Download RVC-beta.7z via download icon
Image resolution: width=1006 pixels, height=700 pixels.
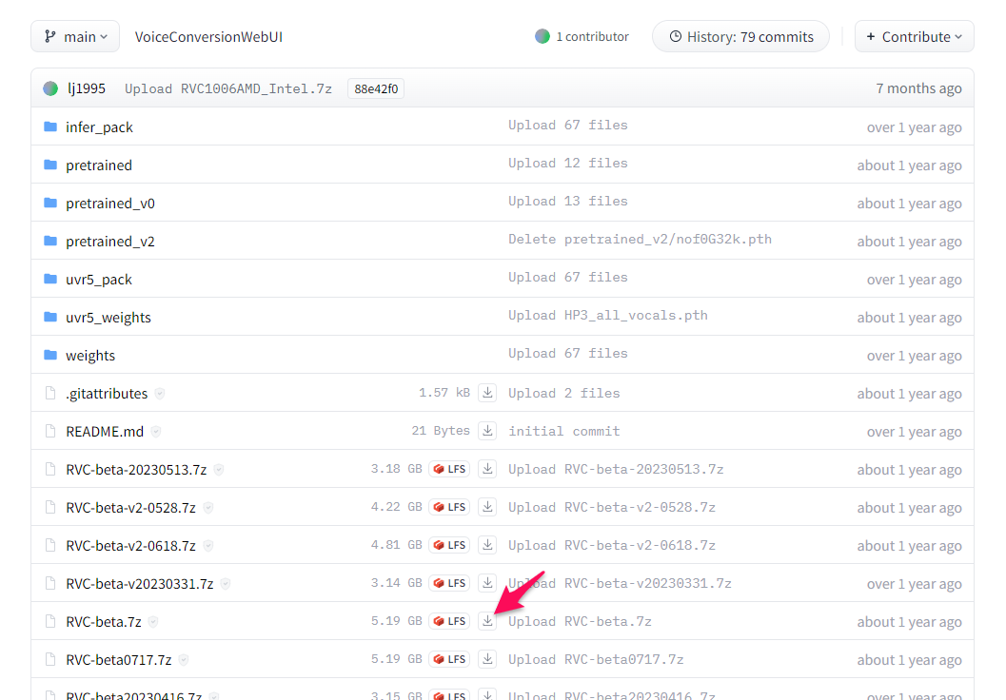tap(487, 620)
